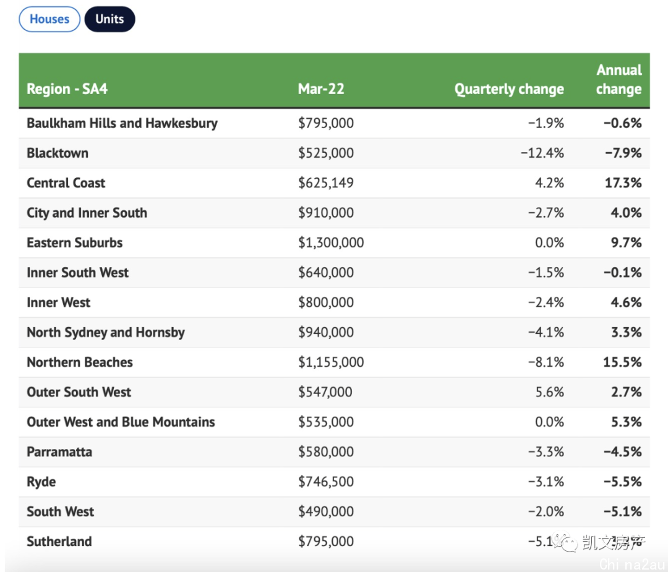Click Central Coast's $625,149 price
Screen dimensions: 668x572
tap(326, 182)
